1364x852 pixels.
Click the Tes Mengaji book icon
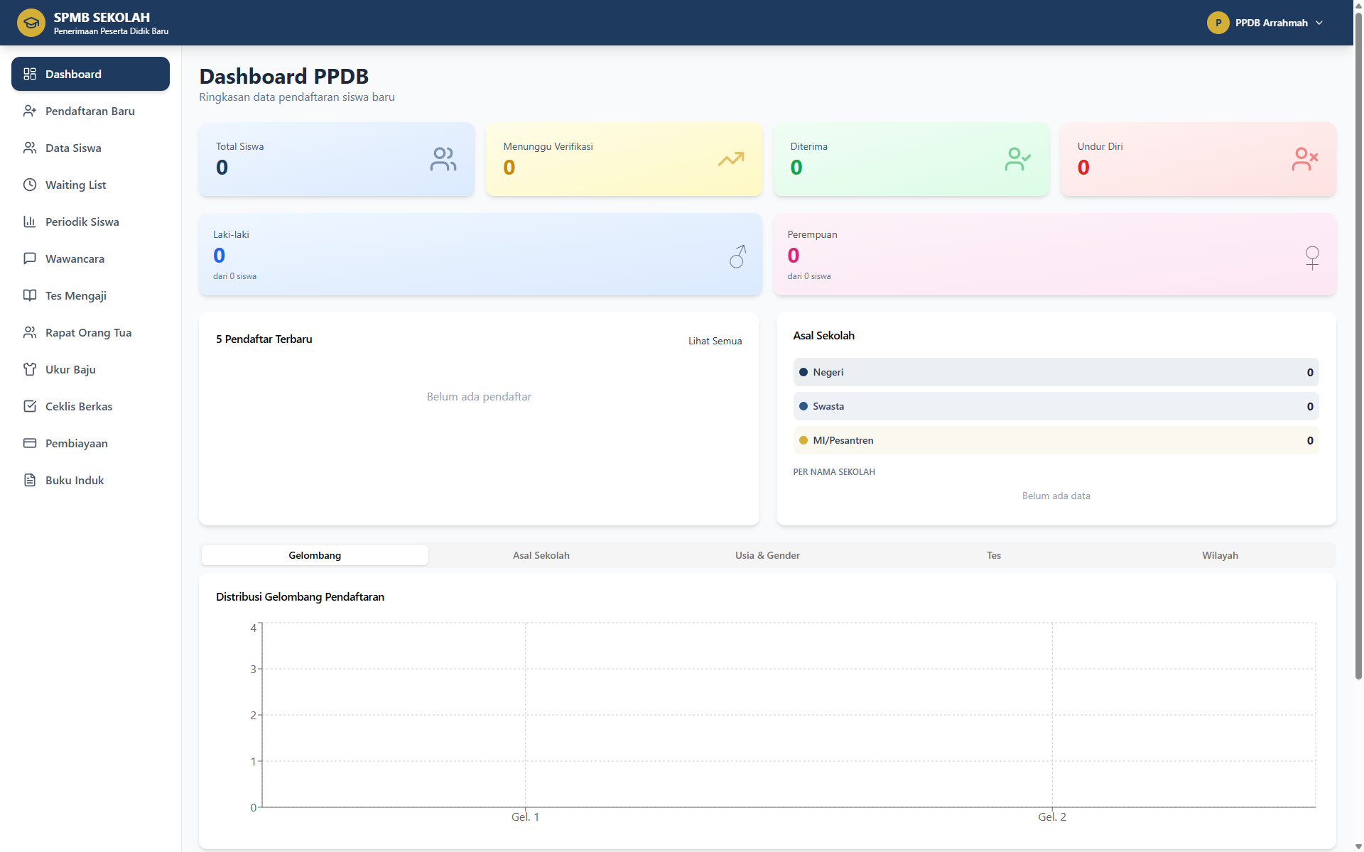[30, 295]
